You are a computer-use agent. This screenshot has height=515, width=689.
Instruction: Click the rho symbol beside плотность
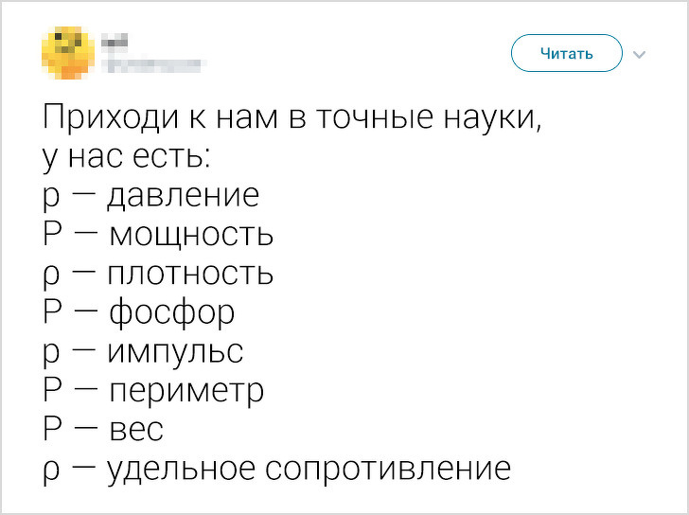click(51, 276)
